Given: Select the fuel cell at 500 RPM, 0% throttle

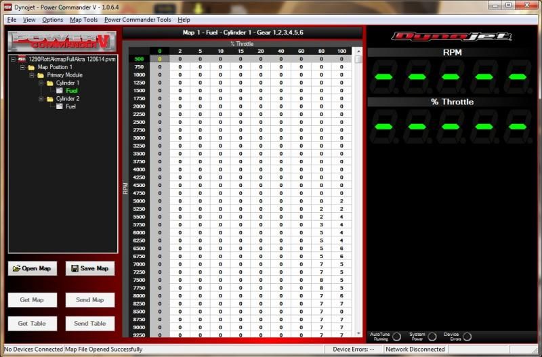Looking at the screenshot, I should (x=160, y=59).
